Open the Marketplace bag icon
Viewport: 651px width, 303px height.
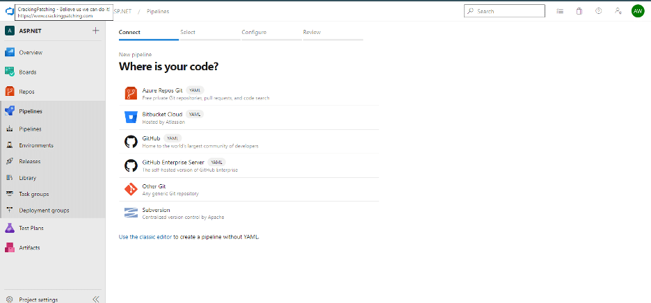tap(579, 11)
